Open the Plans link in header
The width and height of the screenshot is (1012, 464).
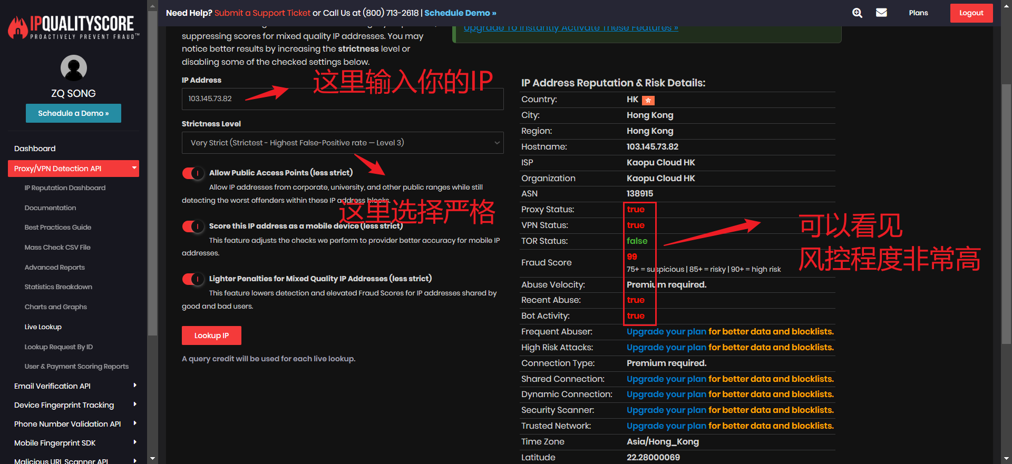[x=918, y=13]
